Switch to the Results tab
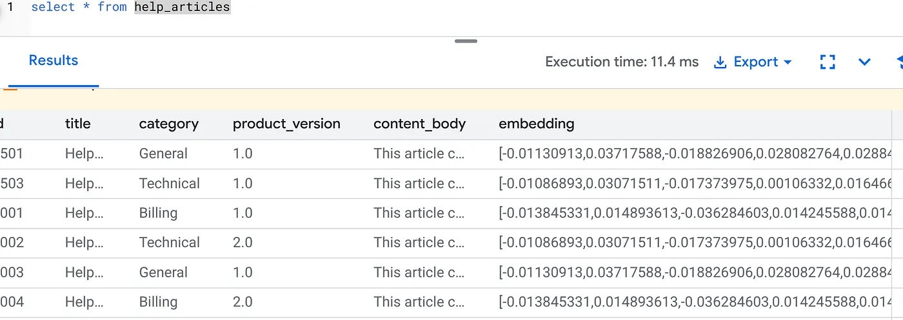Image resolution: width=903 pixels, height=320 pixels. click(x=54, y=61)
